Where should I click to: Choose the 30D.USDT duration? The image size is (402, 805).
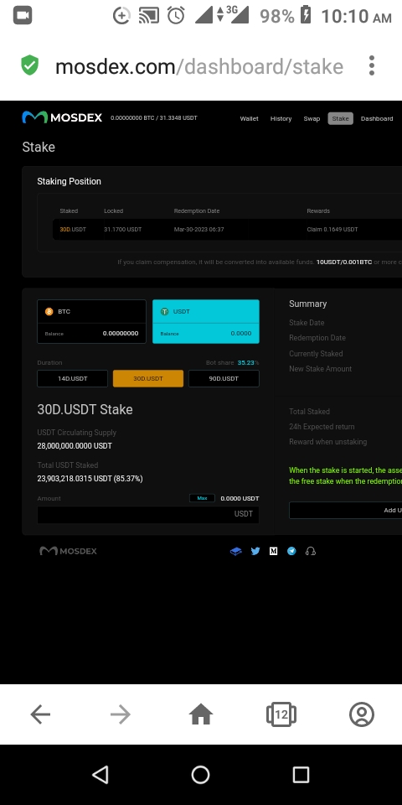[x=148, y=378]
